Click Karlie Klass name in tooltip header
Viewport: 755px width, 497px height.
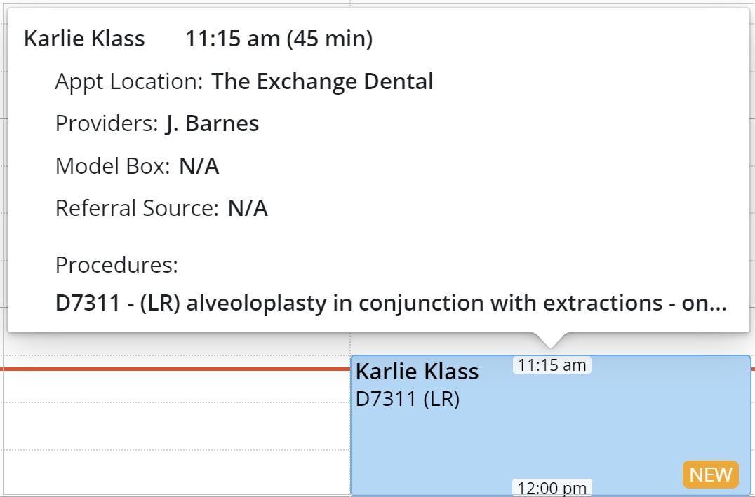pos(84,39)
